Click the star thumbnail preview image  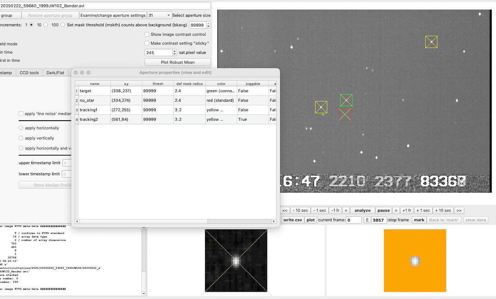point(236,261)
